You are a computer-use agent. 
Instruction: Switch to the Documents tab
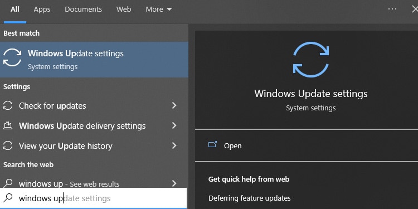point(83,9)
